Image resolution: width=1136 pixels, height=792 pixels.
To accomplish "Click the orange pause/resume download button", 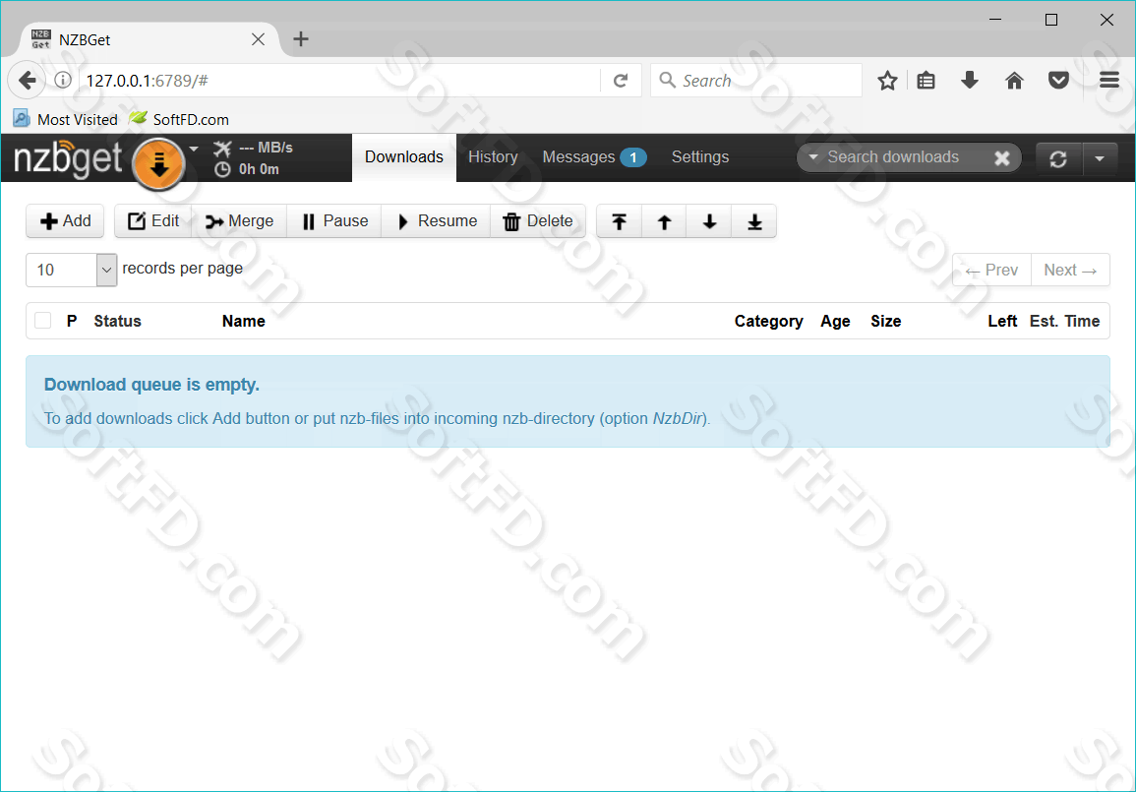I will (158, 163).
